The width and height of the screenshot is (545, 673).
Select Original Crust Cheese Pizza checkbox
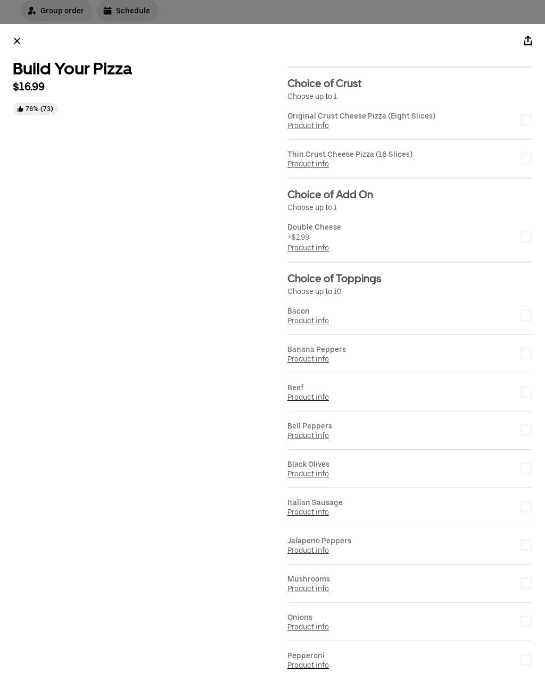526,120
